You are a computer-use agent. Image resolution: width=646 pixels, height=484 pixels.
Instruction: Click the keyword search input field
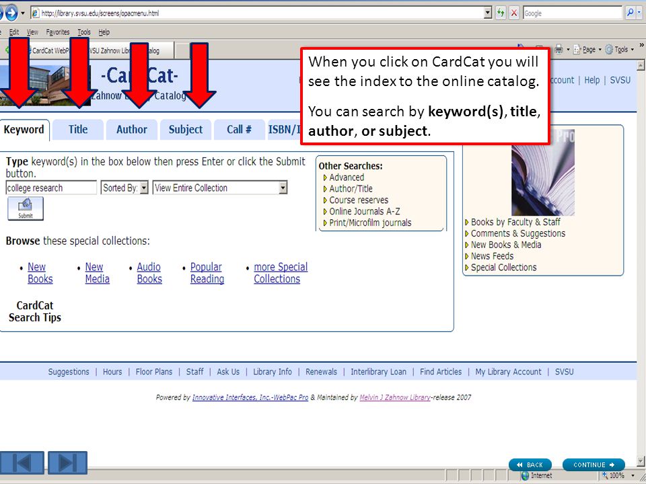(51, 188)
